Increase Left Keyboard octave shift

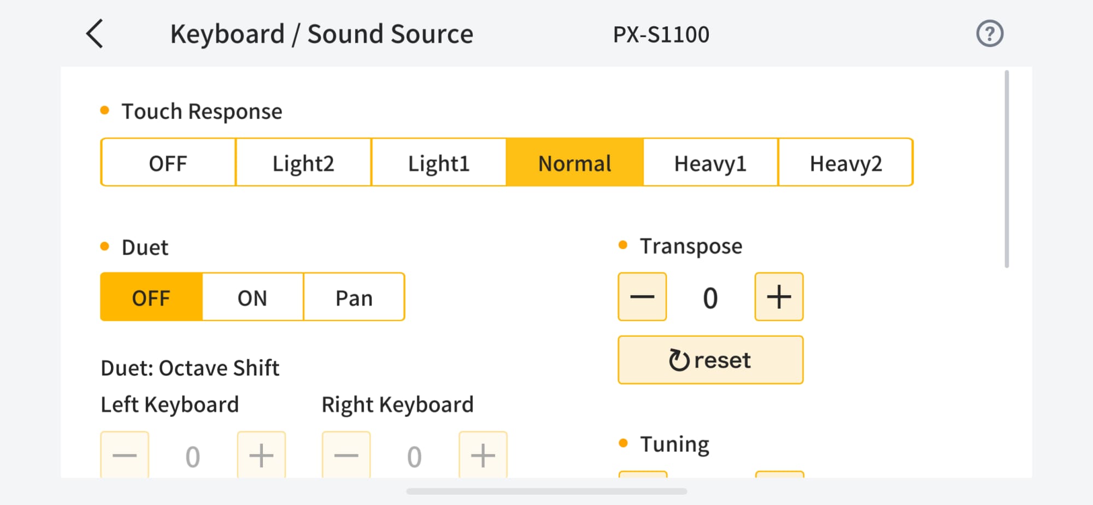click(261, 455)
